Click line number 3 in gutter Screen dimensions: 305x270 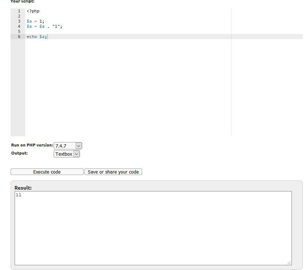coord(19,21)
